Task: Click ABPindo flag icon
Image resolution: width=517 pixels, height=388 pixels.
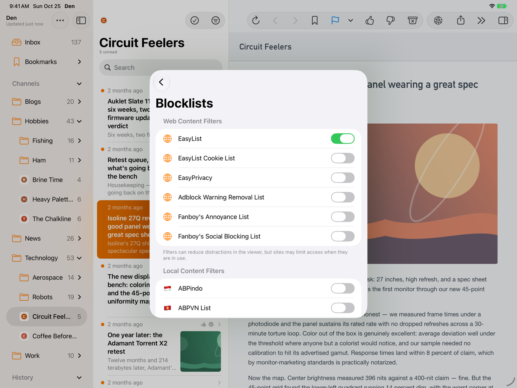Action: [x=168, y=288]
